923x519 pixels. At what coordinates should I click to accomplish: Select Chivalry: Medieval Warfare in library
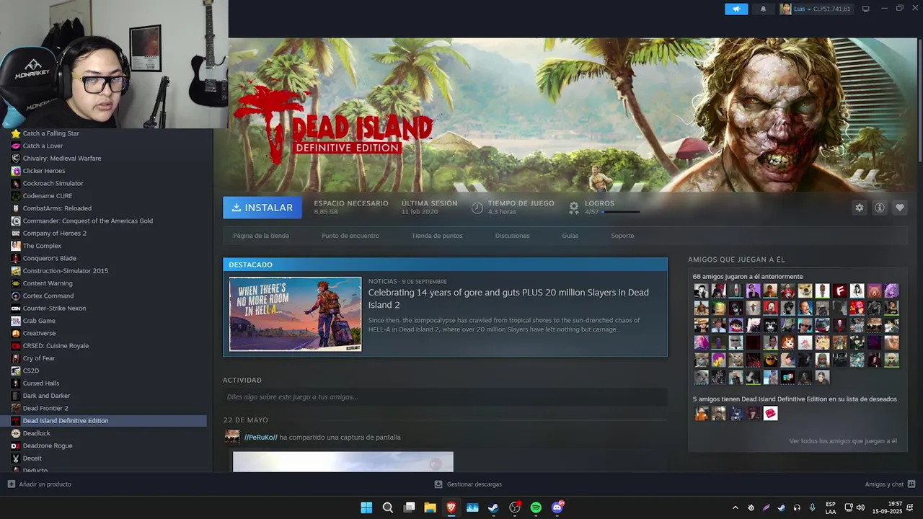pos(62,159)
